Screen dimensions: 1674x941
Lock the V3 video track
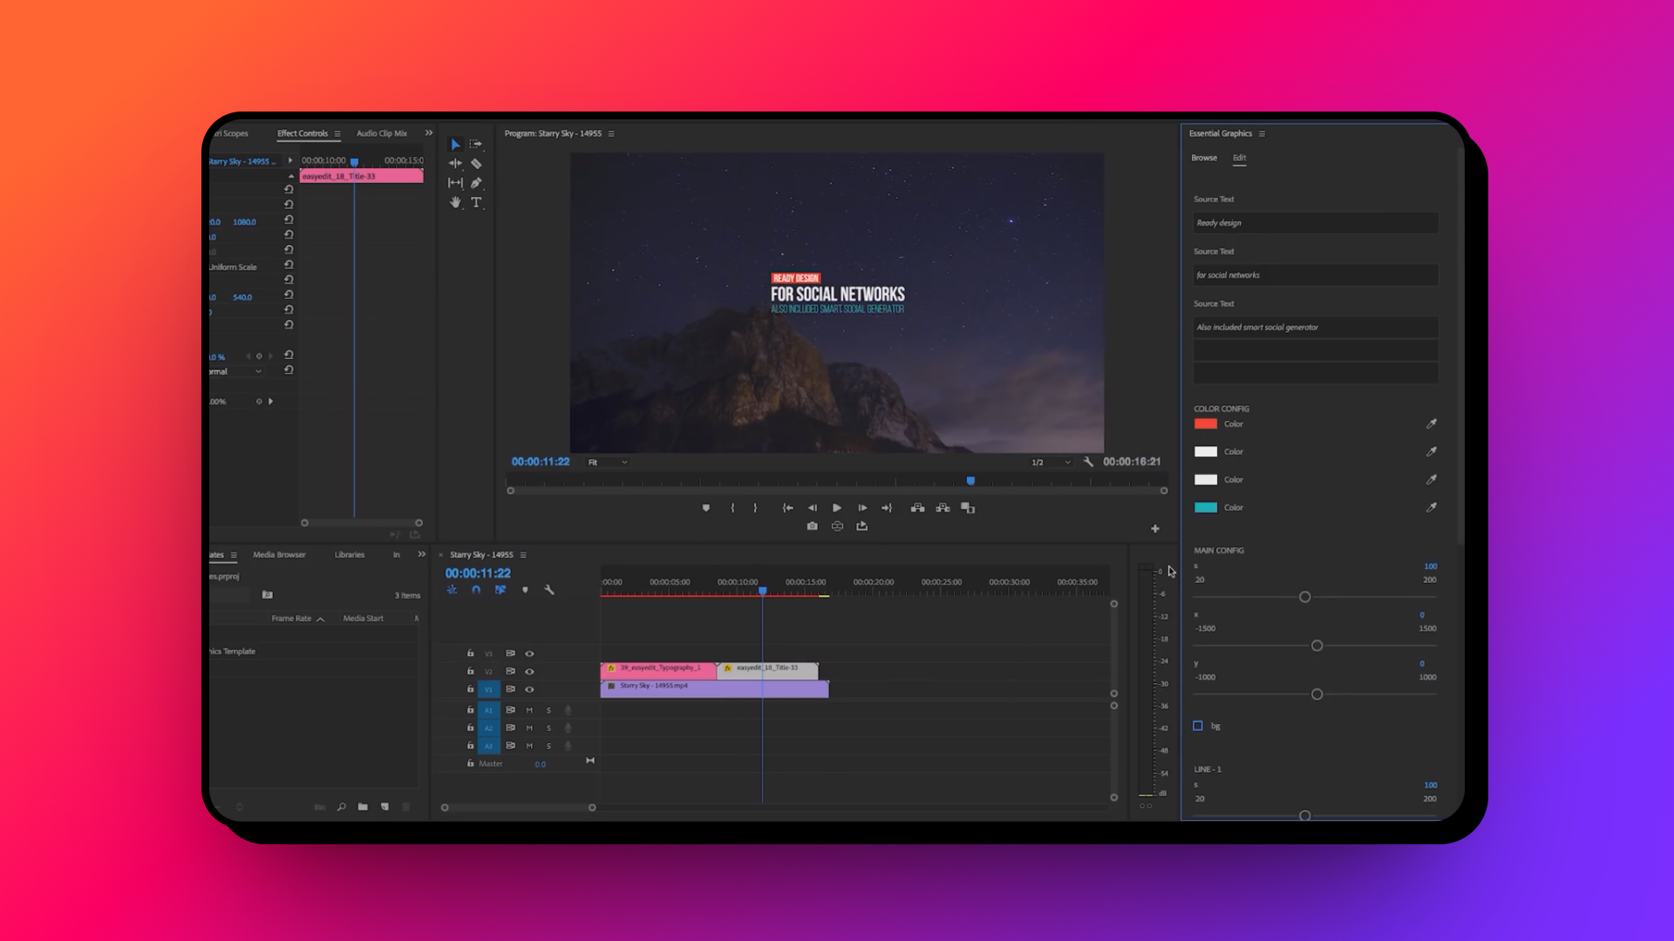470,653
